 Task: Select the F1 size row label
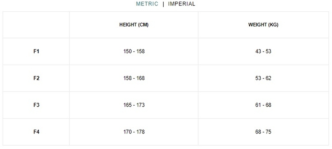coord(36,51)
